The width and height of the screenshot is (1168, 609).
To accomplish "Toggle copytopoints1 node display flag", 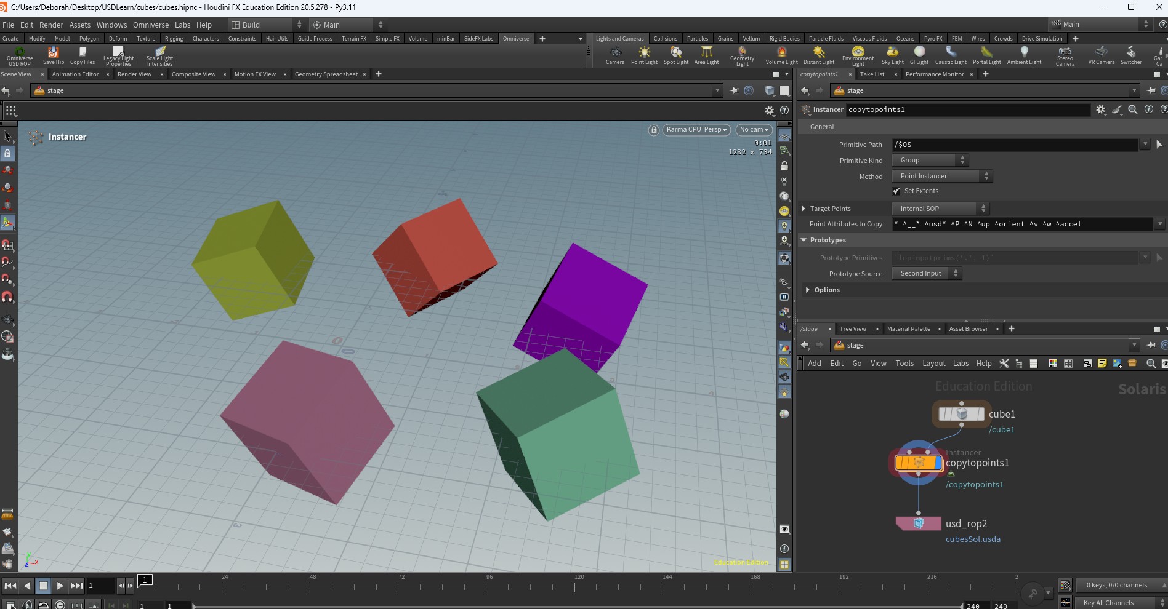I will 938,463.
